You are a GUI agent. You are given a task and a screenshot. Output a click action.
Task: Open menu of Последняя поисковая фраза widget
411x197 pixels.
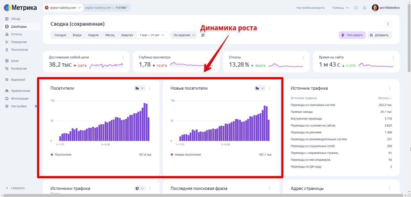270,188
